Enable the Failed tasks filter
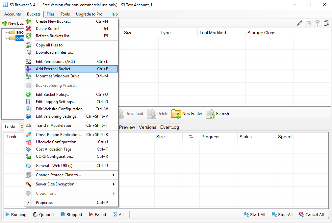 [97, 214]
